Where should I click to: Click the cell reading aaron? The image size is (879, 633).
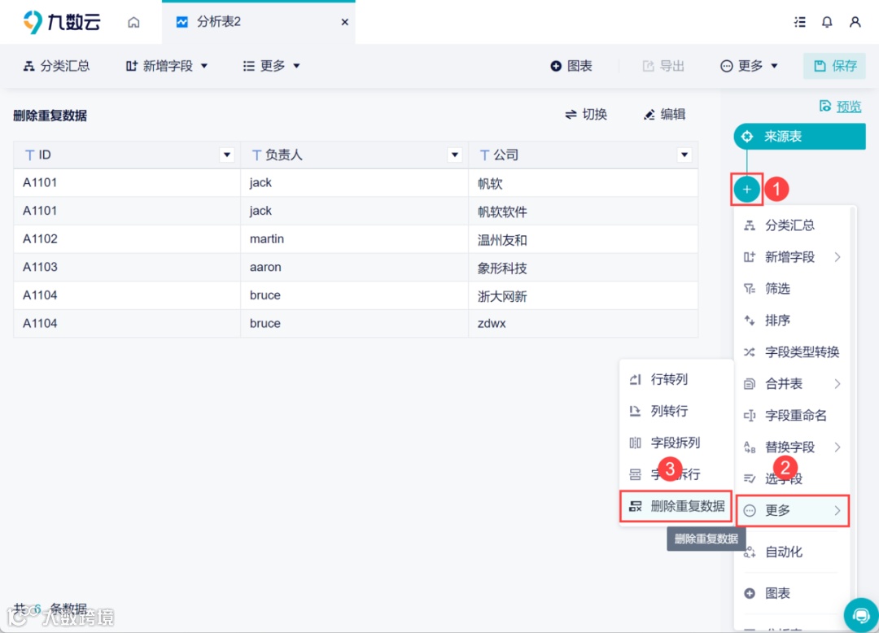tap(354, 267)
